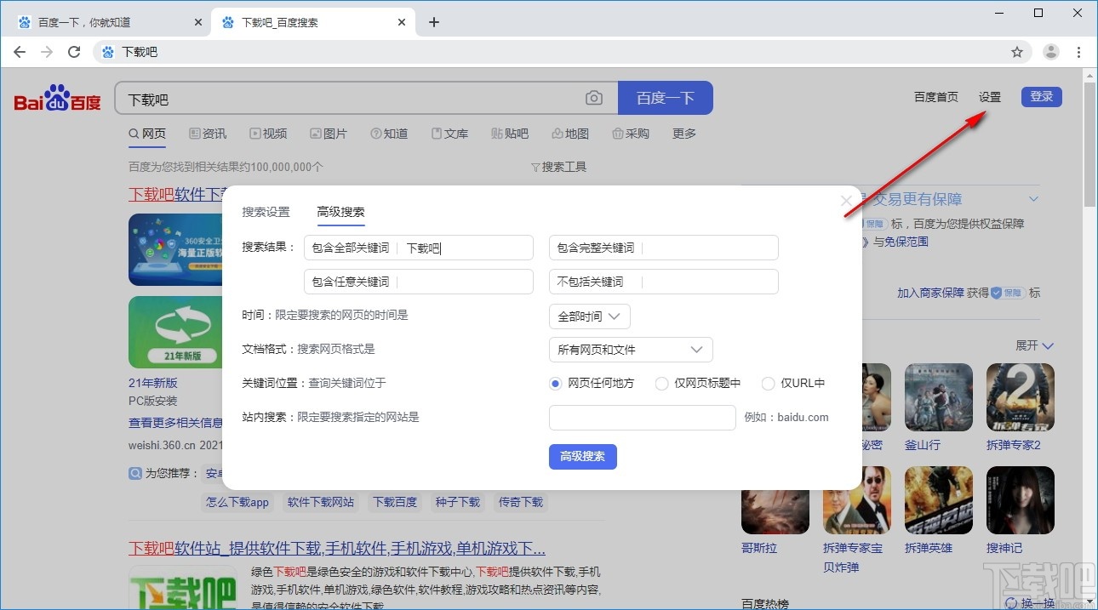Screen dimensions: 1098x610
Task: Open the 搜神记 movie thumbnail
Action: 1021,500
